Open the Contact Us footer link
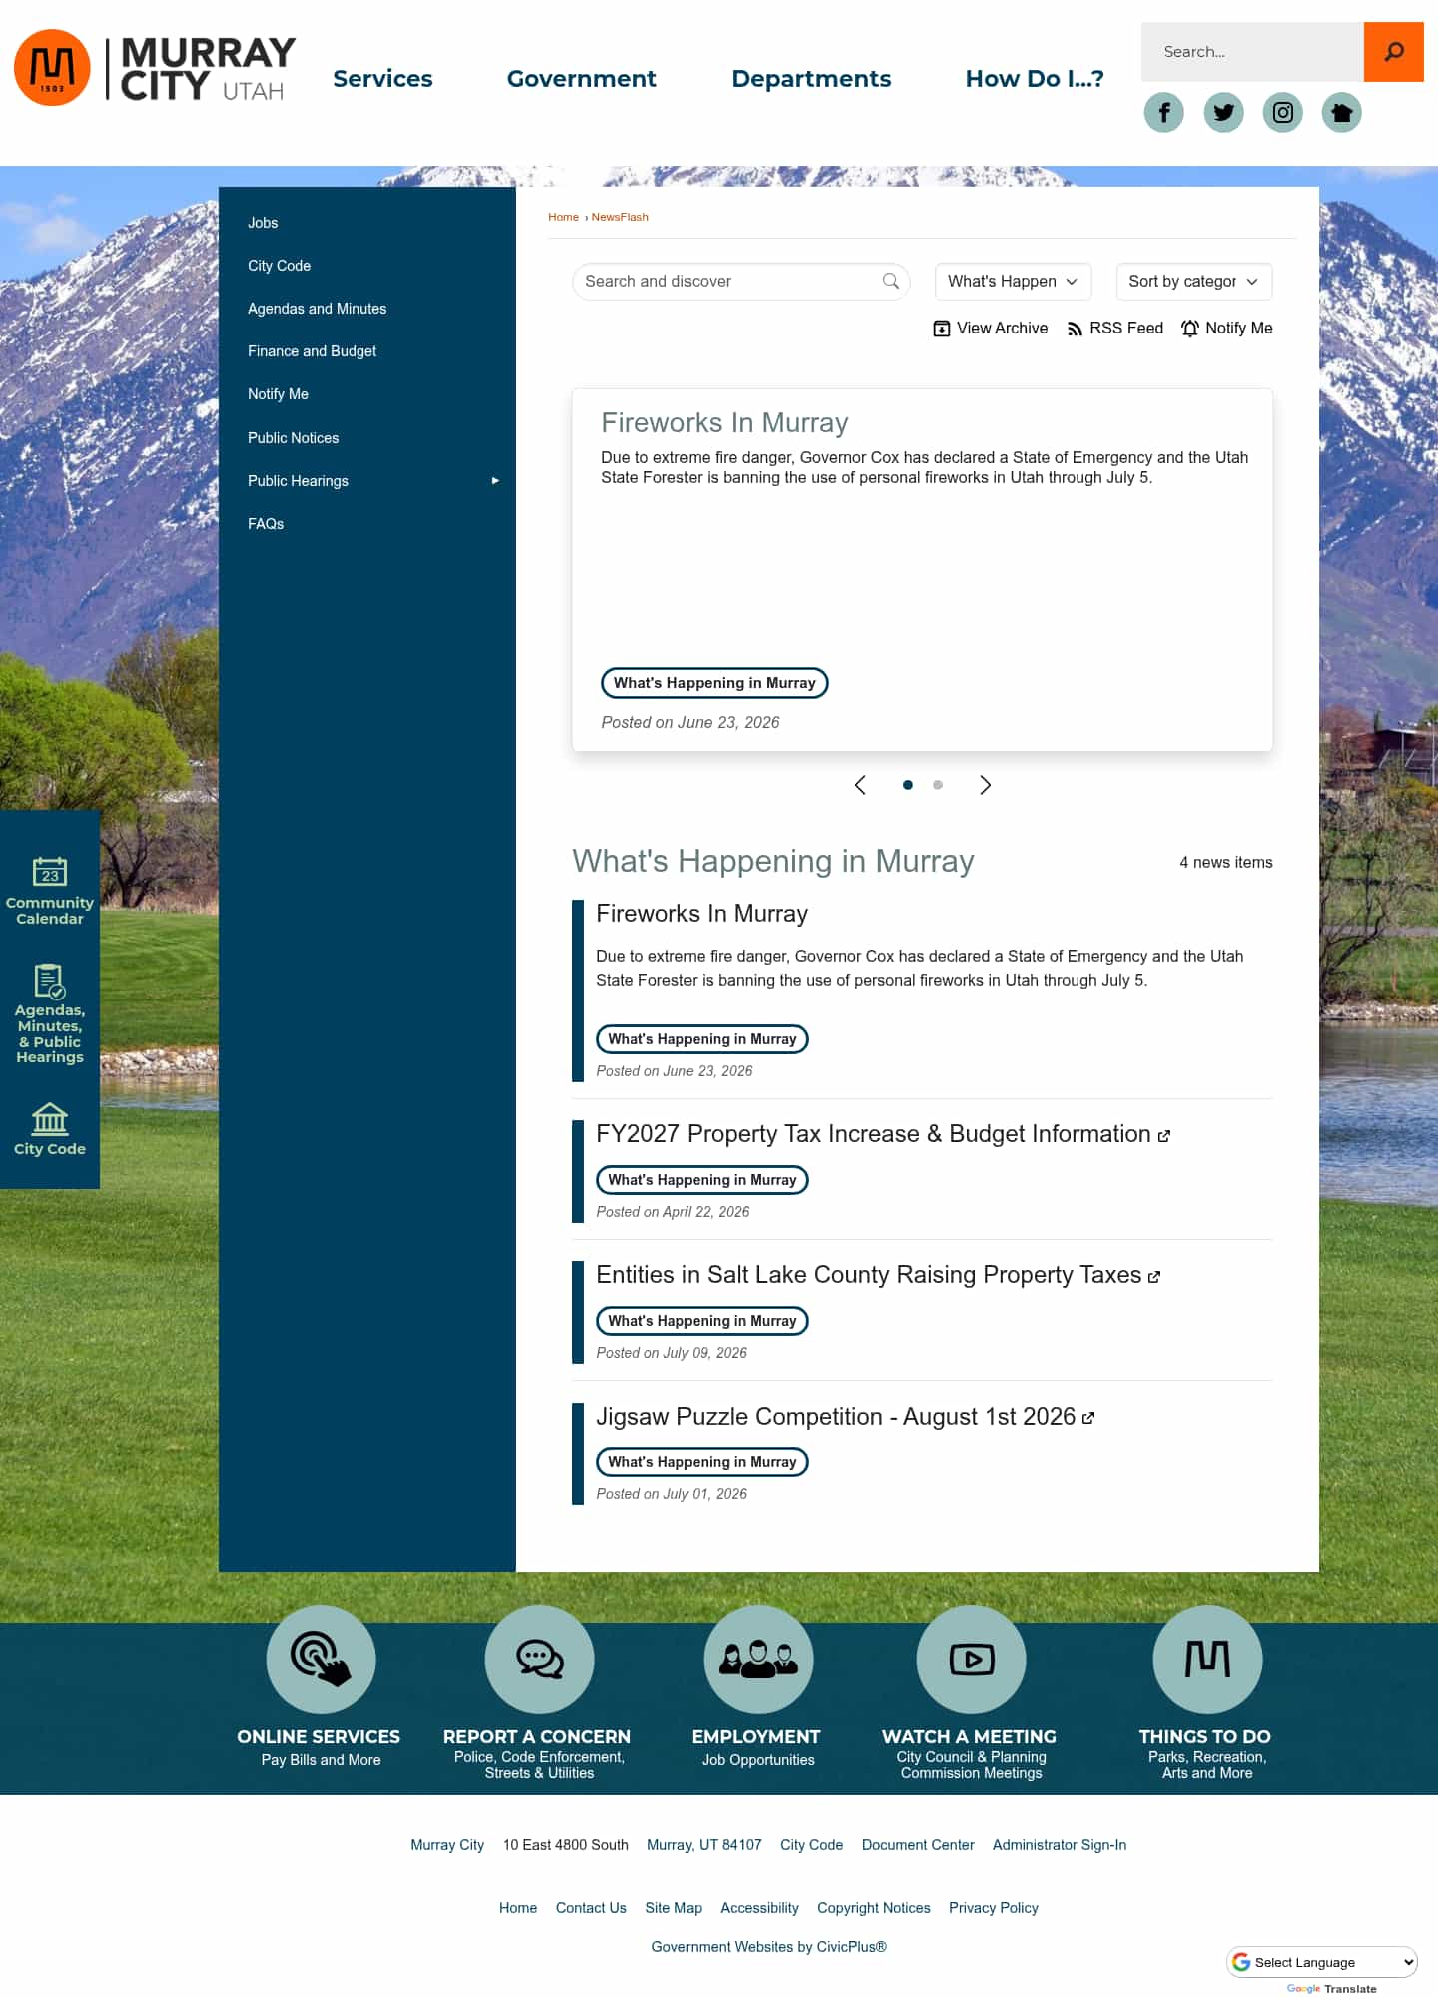This screenshot has width=1438, height=1998. click(x=591, y=1908)
